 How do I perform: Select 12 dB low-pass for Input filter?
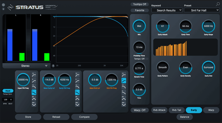coord(34,86)
